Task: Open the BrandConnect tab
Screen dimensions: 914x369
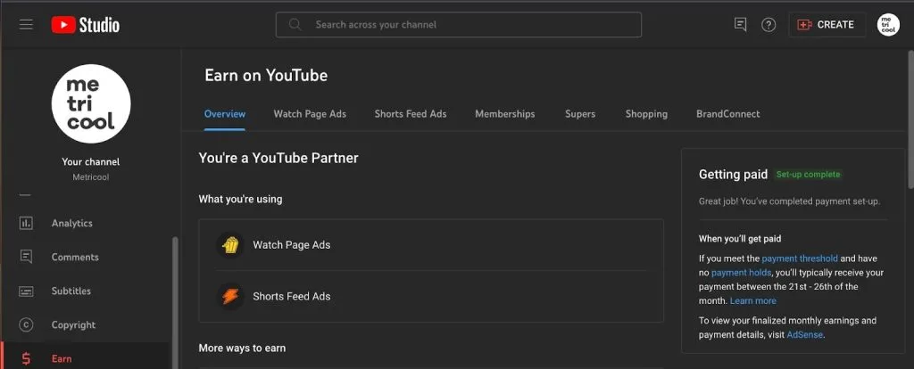Action: coord(728,114)
